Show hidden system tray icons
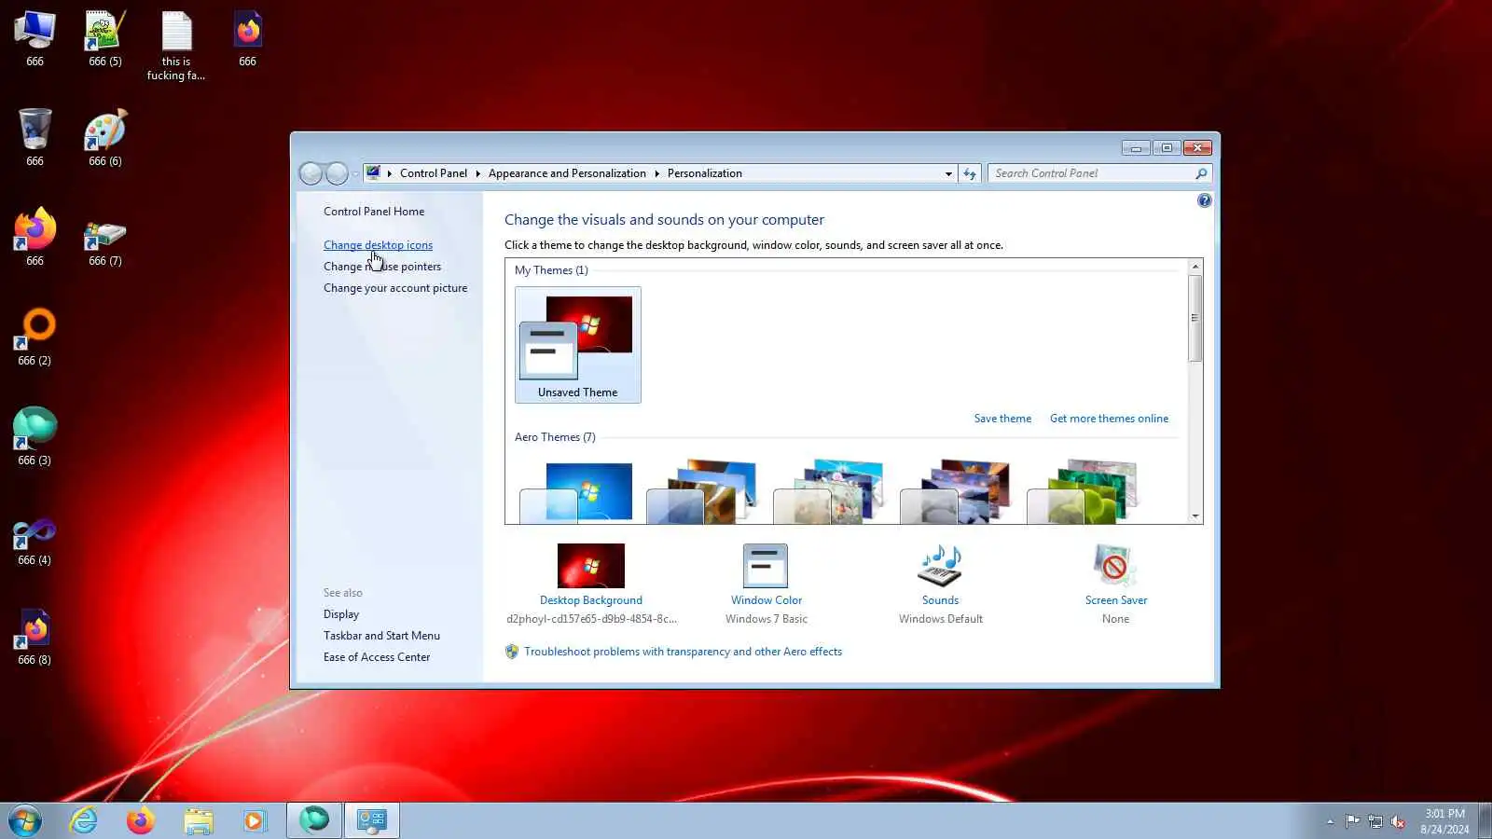The image size is (1492, 839). 1330,821
